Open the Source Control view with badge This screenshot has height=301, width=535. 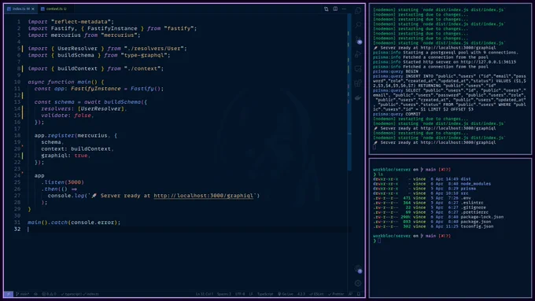point(358,40)
